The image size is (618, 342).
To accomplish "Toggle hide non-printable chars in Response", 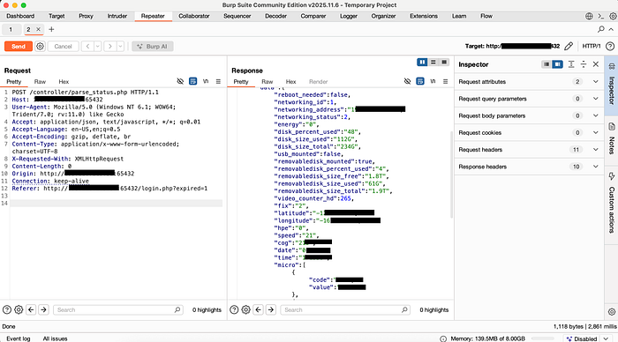I will coord(407,81).
